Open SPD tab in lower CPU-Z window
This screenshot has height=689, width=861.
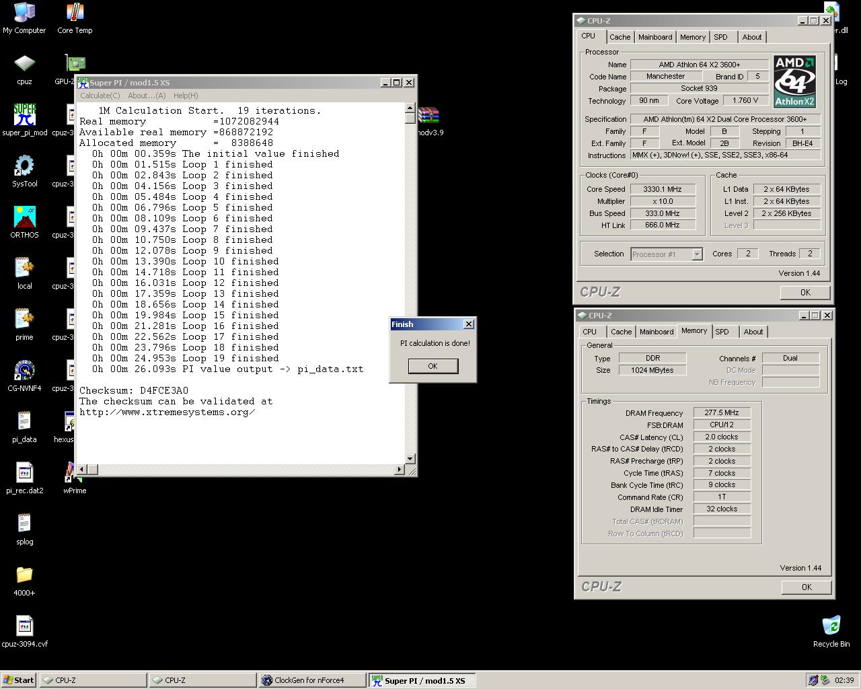pos(722,332)
